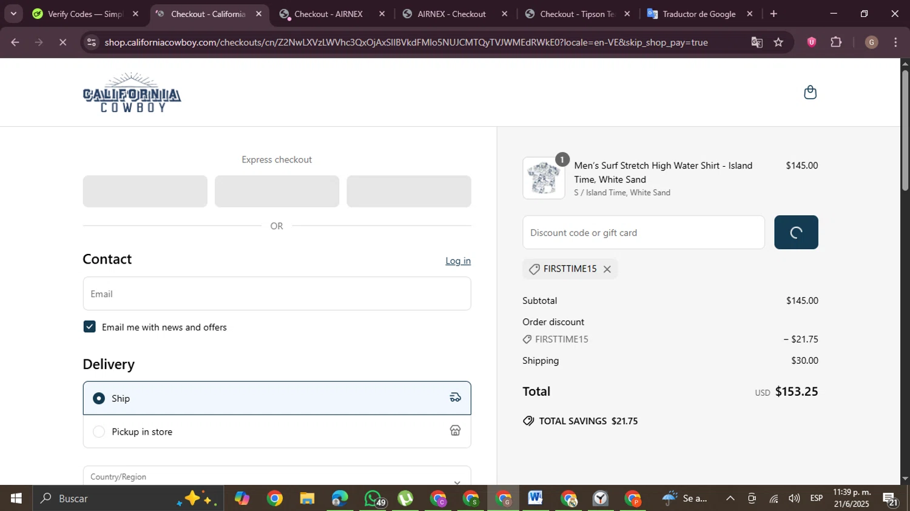Click the California Cowboy logo
Image resolution: width=910 pixels, height=511 pixels.
[132, 92]
